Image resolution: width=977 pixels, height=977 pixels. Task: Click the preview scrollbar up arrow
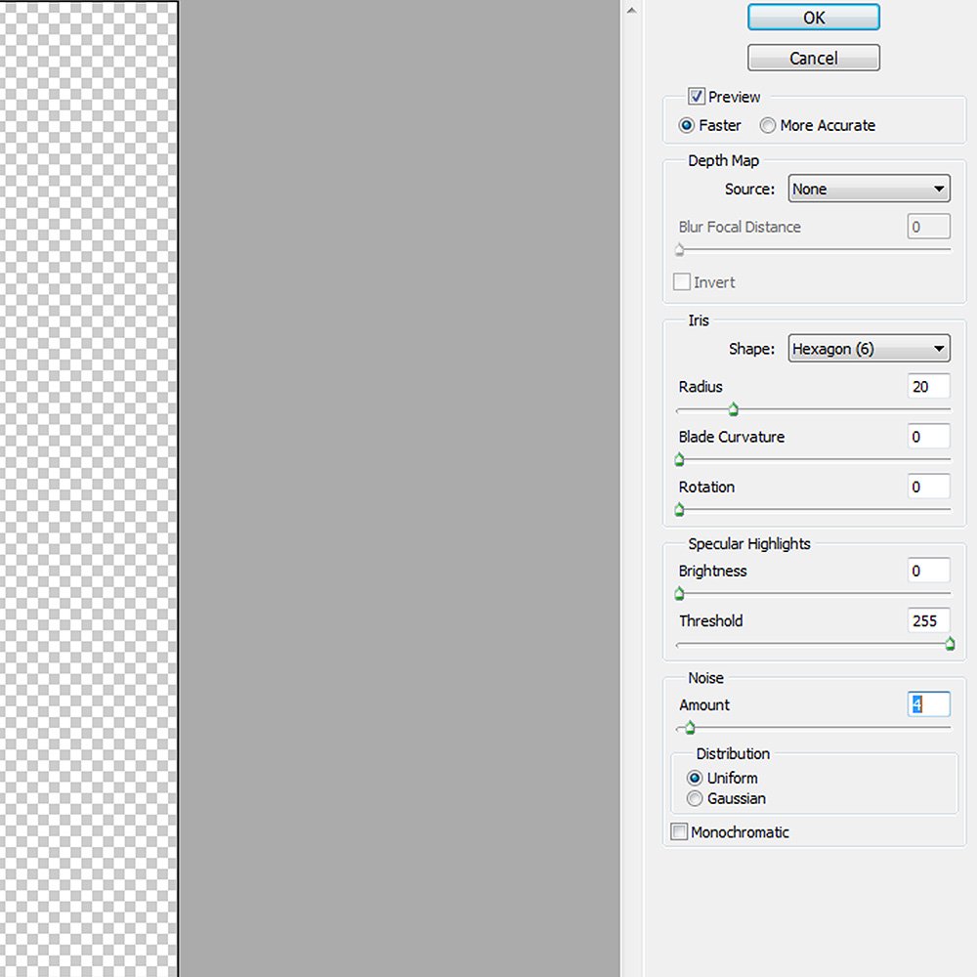coord(631,10)
